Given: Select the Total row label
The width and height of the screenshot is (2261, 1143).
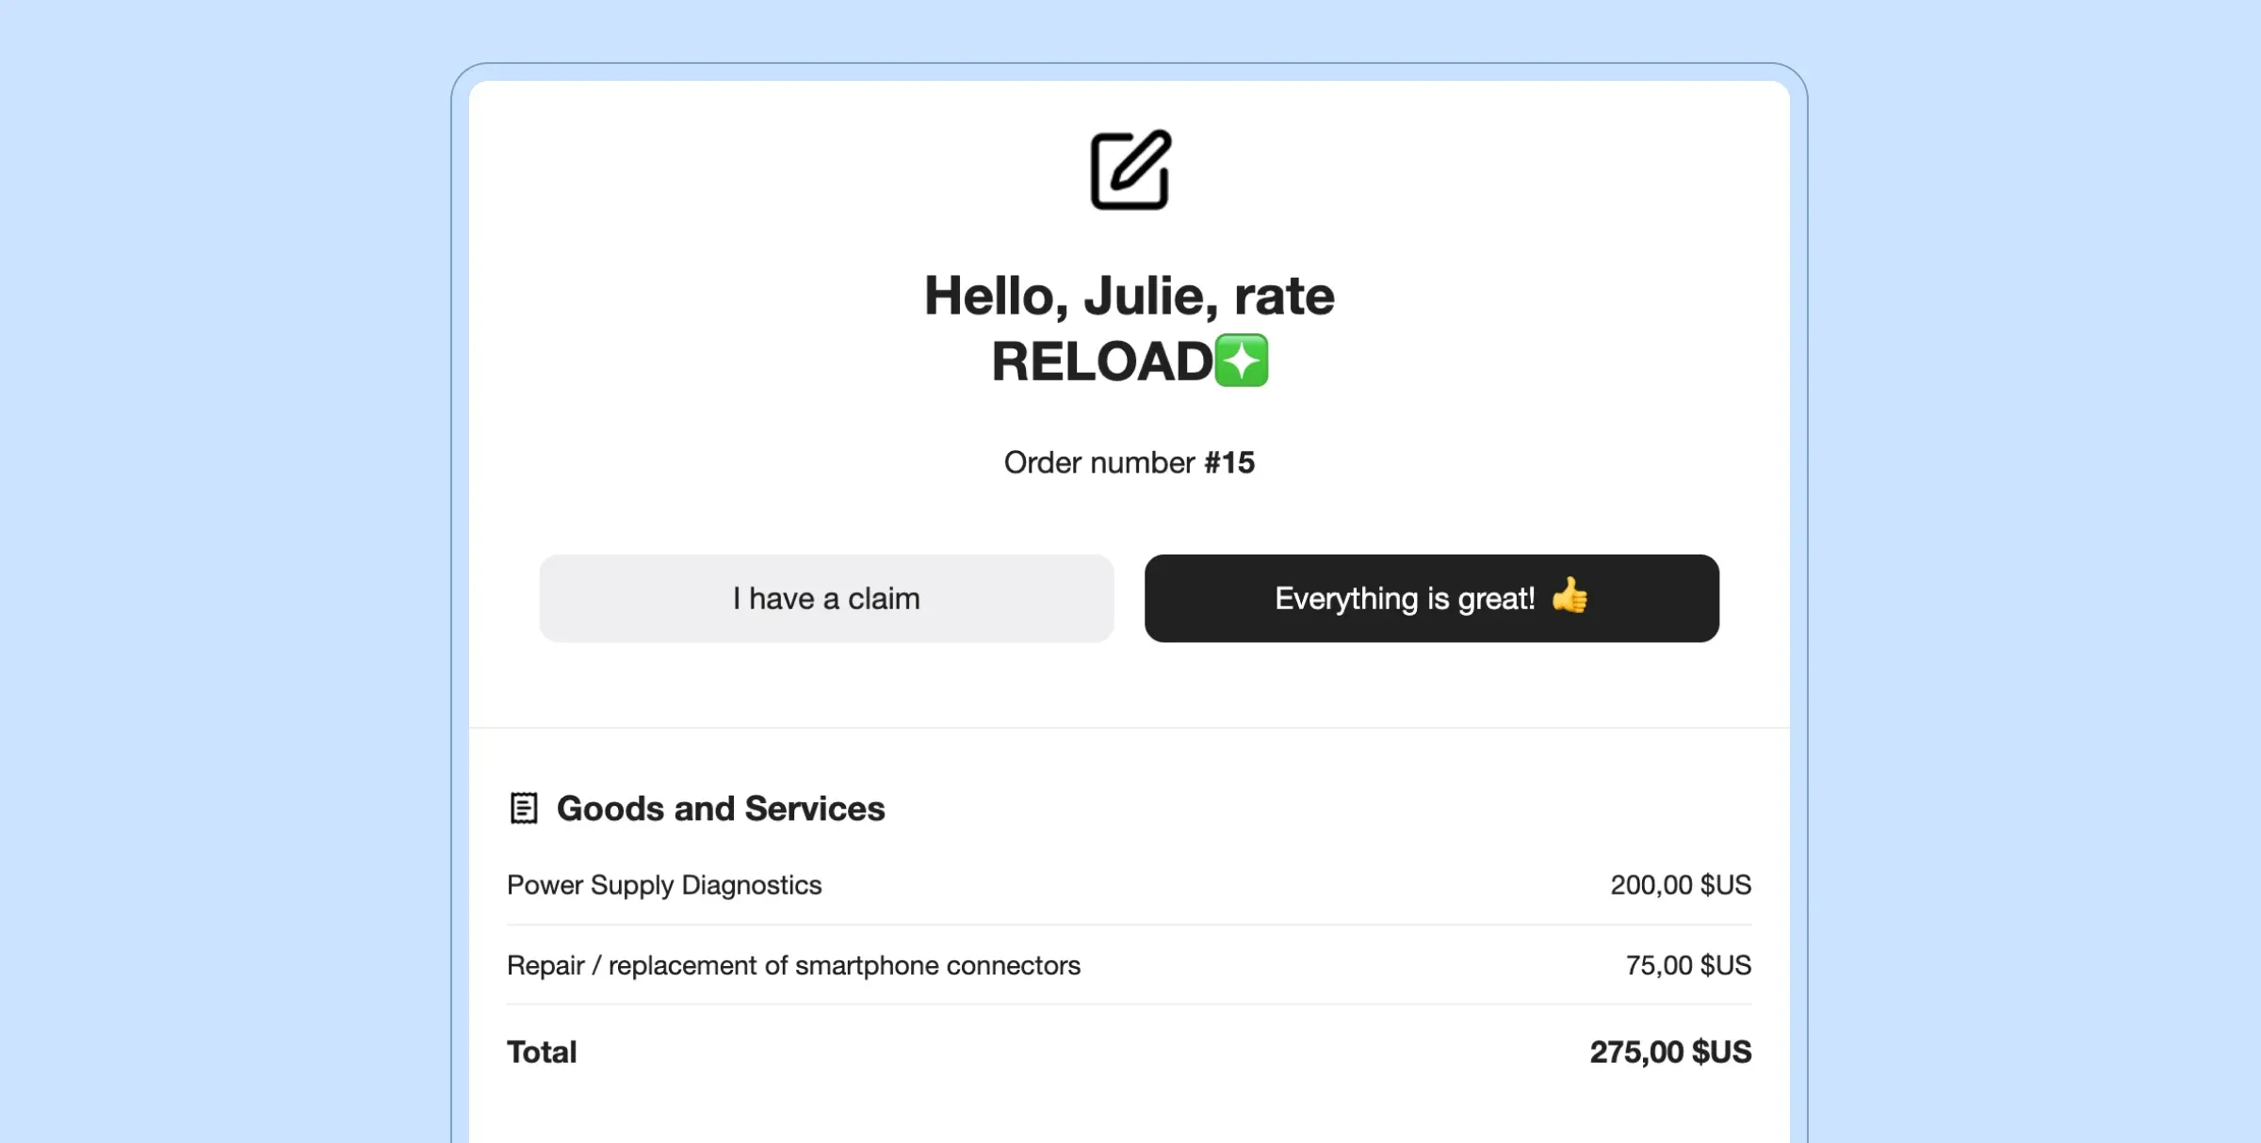Looking at the screenshot, I should click(x=542, y=1052).
